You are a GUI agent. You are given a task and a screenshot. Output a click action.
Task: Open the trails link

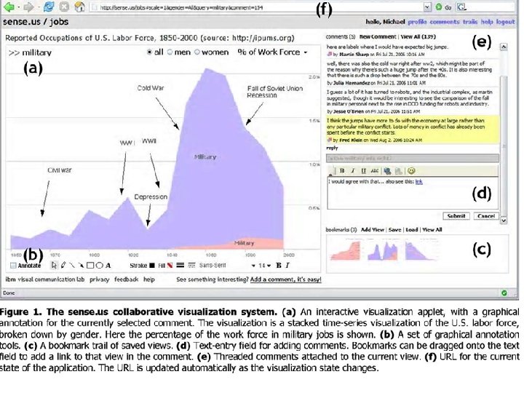point(470,22)
